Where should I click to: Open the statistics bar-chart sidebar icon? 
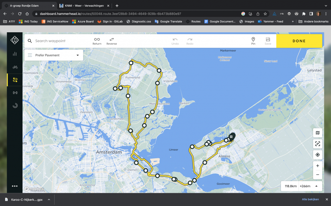[x=14, y=54]
